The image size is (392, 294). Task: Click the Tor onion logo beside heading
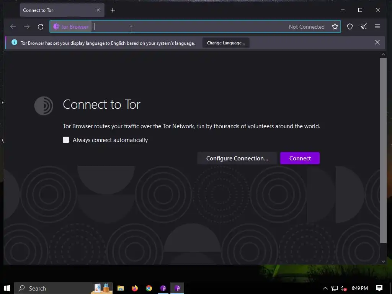coord(44,106)
